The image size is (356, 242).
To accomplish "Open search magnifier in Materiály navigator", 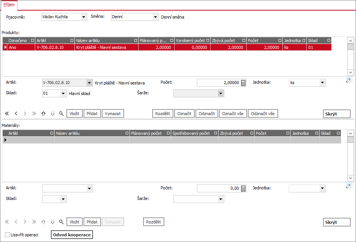I will 61,222.
